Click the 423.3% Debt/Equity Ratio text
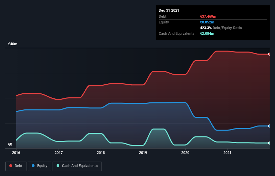Viewport: 275px width, 176px height. pyautogui.click(x=221, y=28)
